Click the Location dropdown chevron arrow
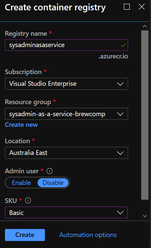The image size is (151, 248). click(x=120, y=153)
